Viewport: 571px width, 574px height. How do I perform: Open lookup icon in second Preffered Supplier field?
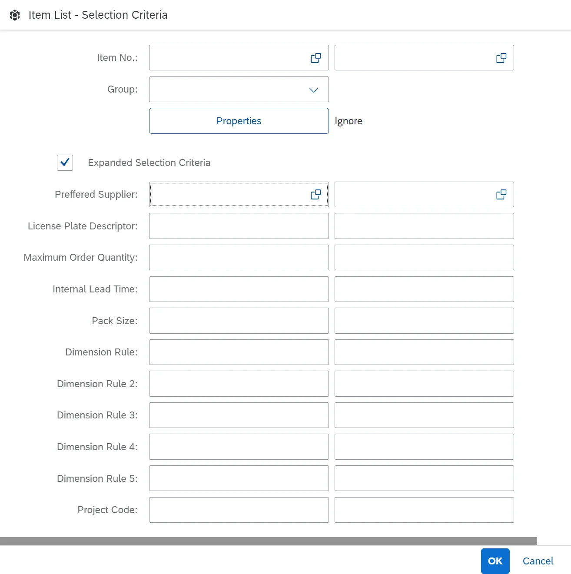[501, 194]
